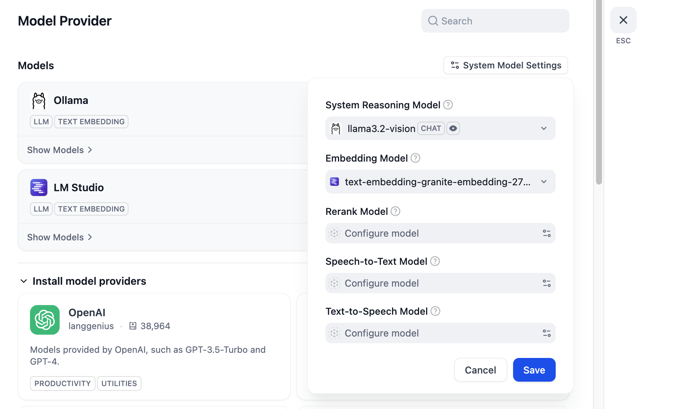The image size is (676, 409).
Task: Click the Save button
Action: pos(534,370)
